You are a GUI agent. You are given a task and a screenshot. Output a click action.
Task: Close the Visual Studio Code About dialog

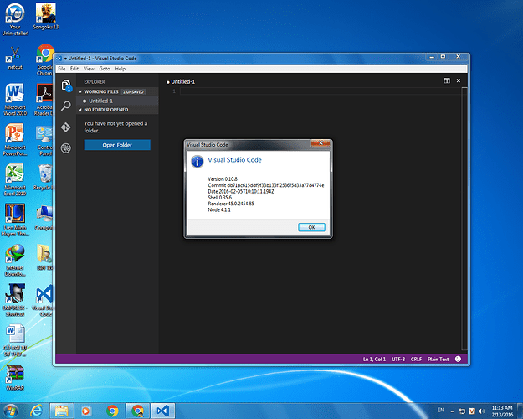tap(320, 143)
